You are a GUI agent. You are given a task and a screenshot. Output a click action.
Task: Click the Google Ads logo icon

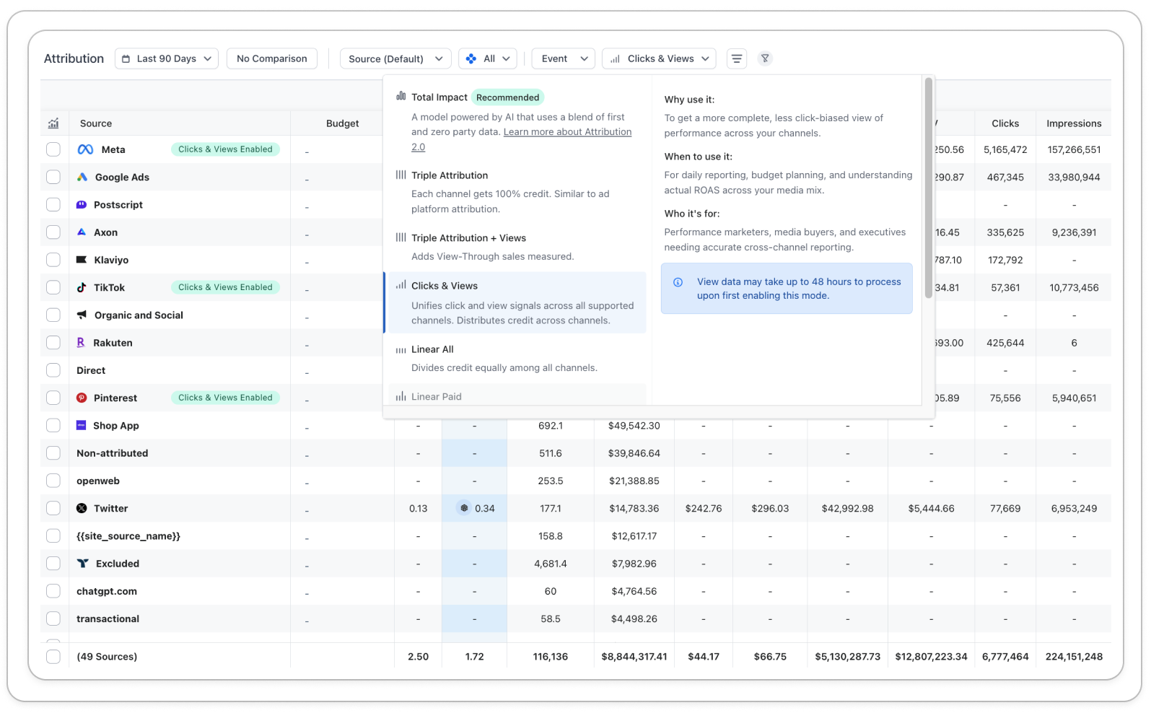click(x=82, y=177)
